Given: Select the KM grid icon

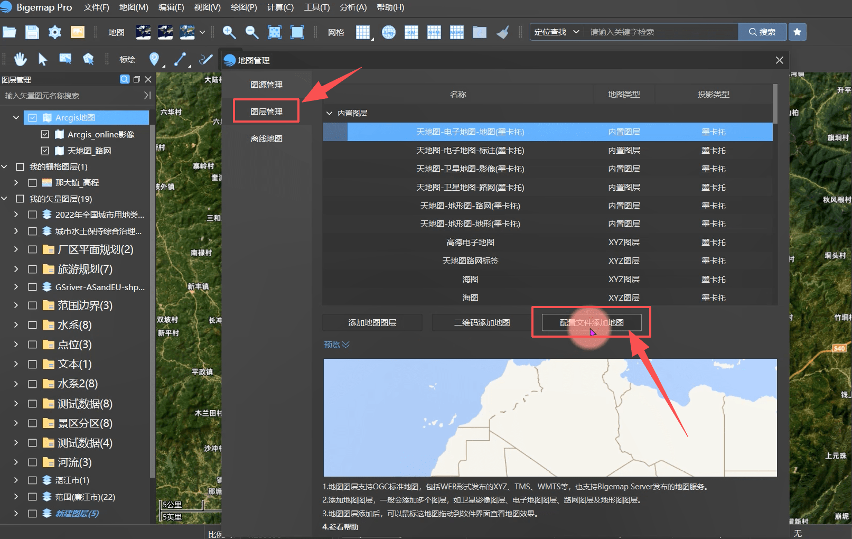Looking at the screenshot, I should [411, 32].
